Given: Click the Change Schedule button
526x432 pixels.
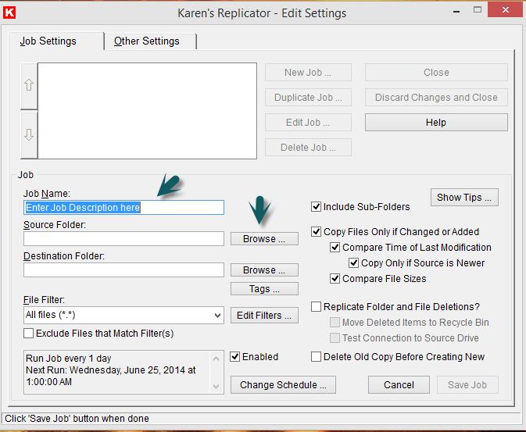Looking at the screenshot, I should [283, 384].
